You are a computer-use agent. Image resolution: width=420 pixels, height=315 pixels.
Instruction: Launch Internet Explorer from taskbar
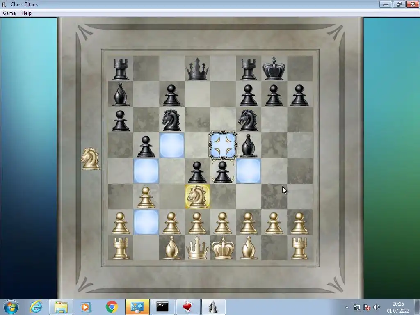tap(36, 307)
